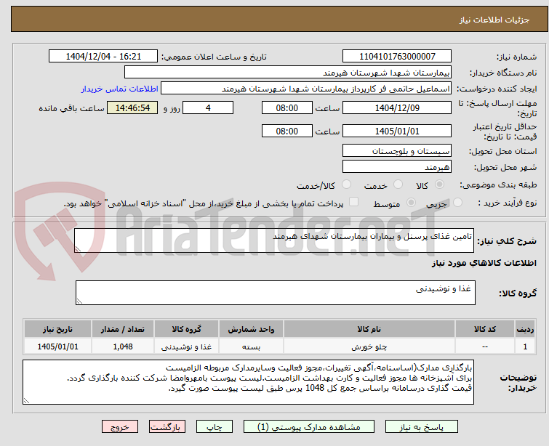Open اطلاعات تماس خریدار contact link
This screenshot has height=446, width=549.
coord(120,89)
